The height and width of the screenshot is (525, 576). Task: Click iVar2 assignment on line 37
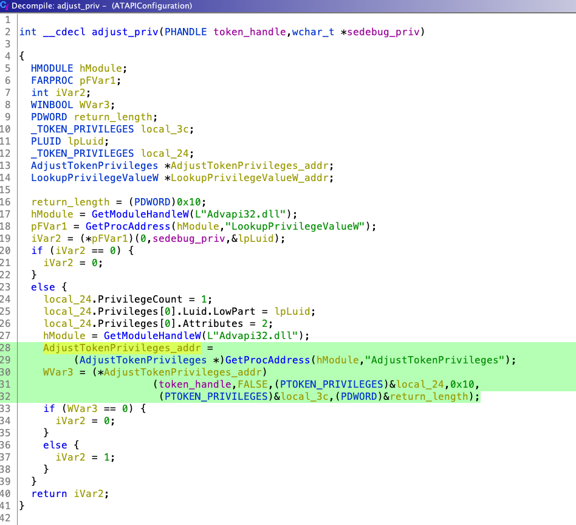click(x=70, y=457)
